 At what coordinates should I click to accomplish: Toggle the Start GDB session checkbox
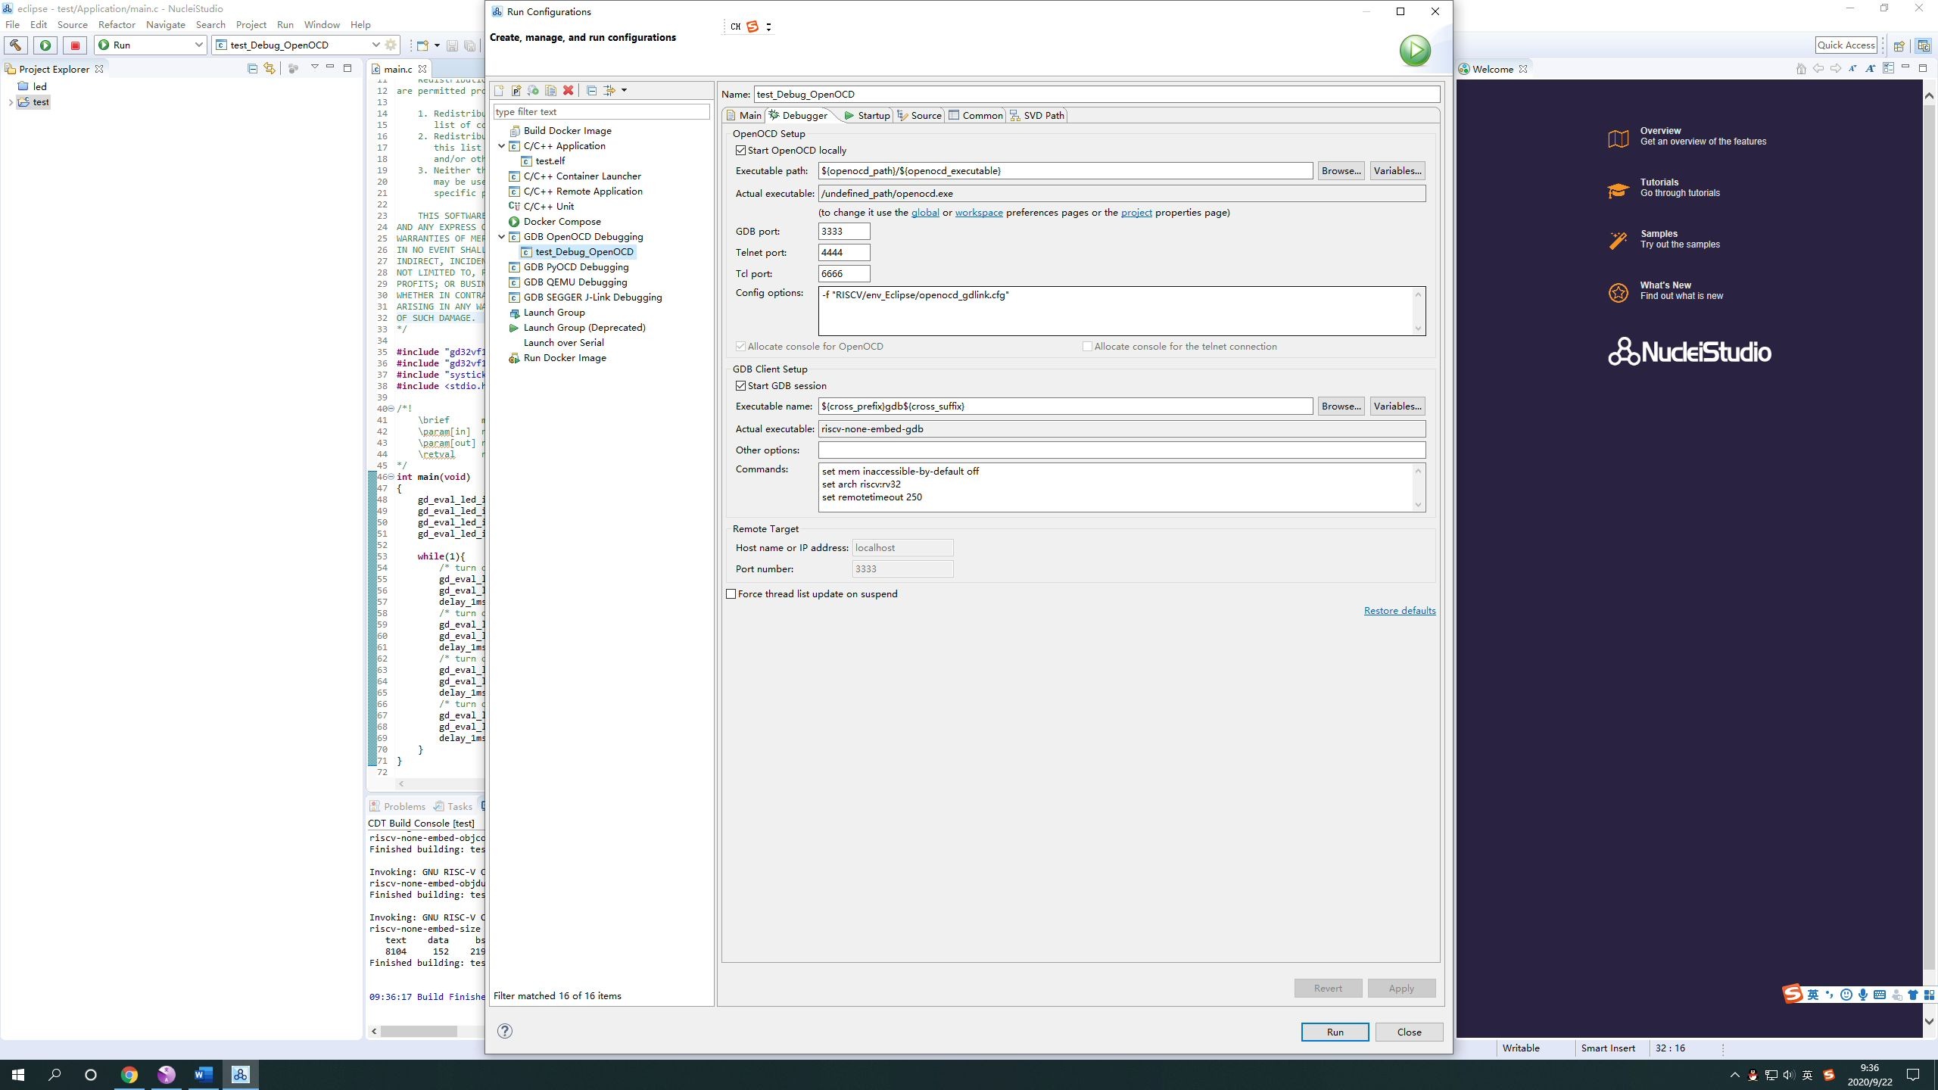[x=741, y=386]
